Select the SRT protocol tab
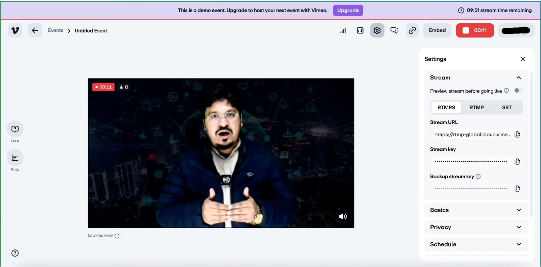The image size is (541, 267). pos(507,107)
